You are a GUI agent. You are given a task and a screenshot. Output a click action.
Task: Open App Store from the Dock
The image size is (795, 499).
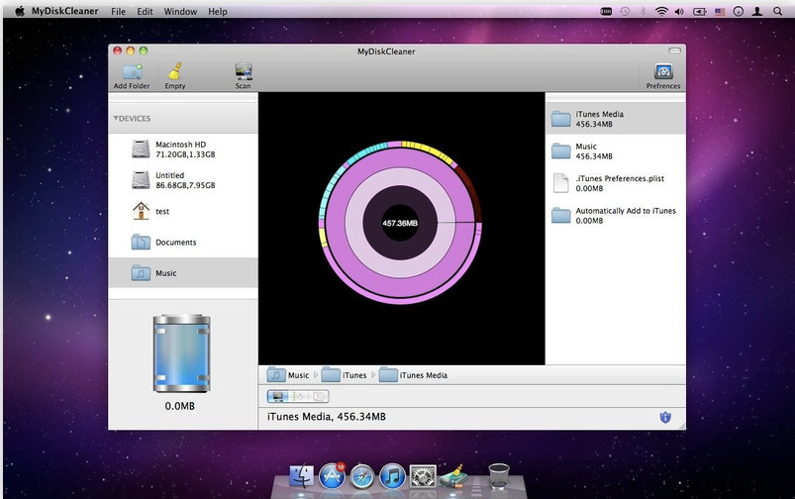[x=332, y=476]
